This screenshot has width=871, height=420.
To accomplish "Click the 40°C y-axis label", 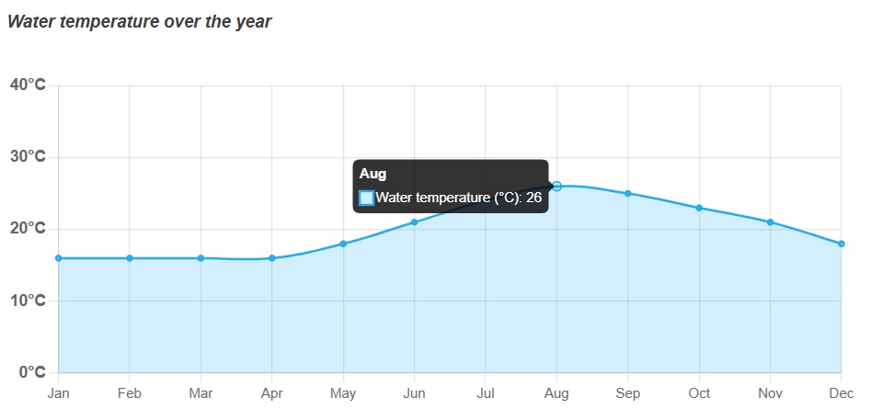I will click(28, 85).
